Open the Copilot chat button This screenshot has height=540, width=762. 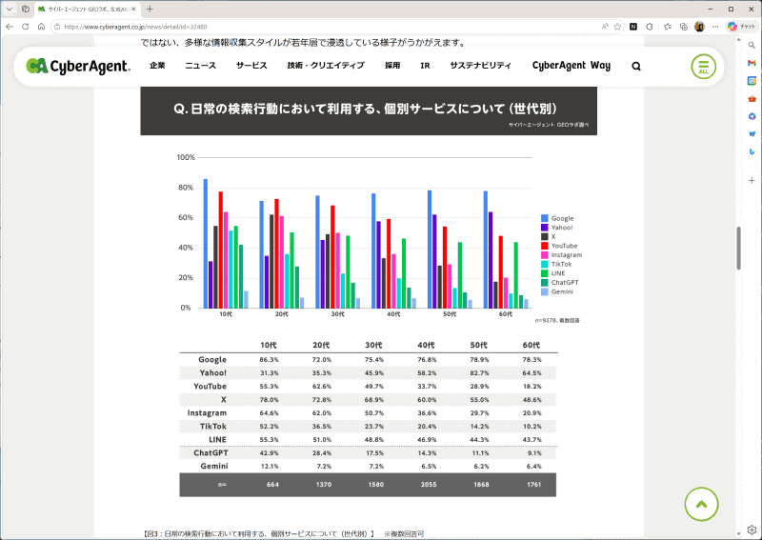tap(742, 27)
